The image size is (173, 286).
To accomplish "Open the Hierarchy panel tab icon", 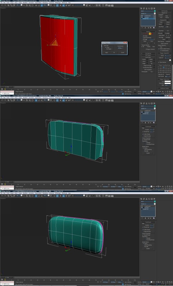I will pos(146,8).
